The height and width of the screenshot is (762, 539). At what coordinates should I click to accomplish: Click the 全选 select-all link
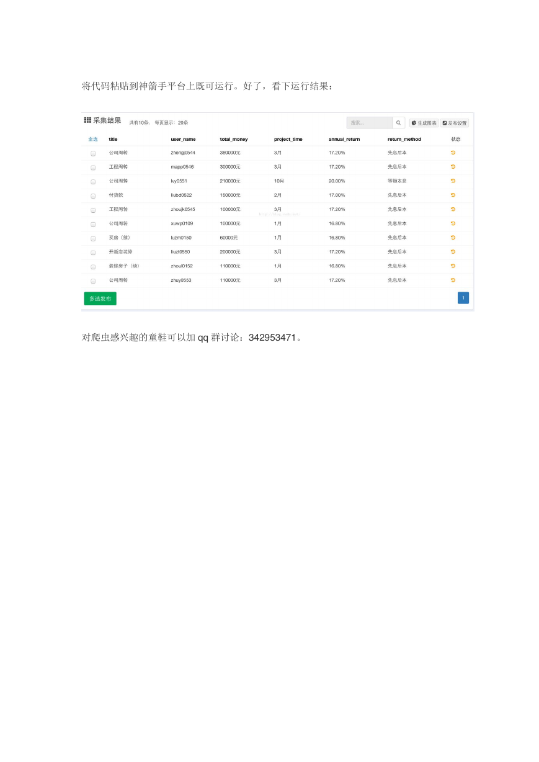coord(93,139)
